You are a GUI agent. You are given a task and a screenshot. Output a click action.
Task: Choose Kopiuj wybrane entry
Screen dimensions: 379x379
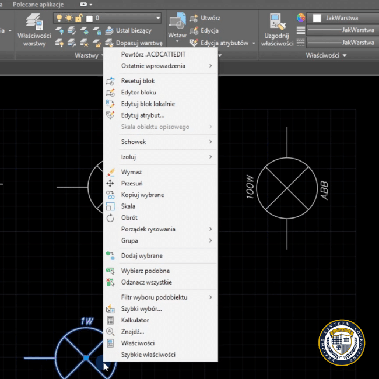point(161,195)
